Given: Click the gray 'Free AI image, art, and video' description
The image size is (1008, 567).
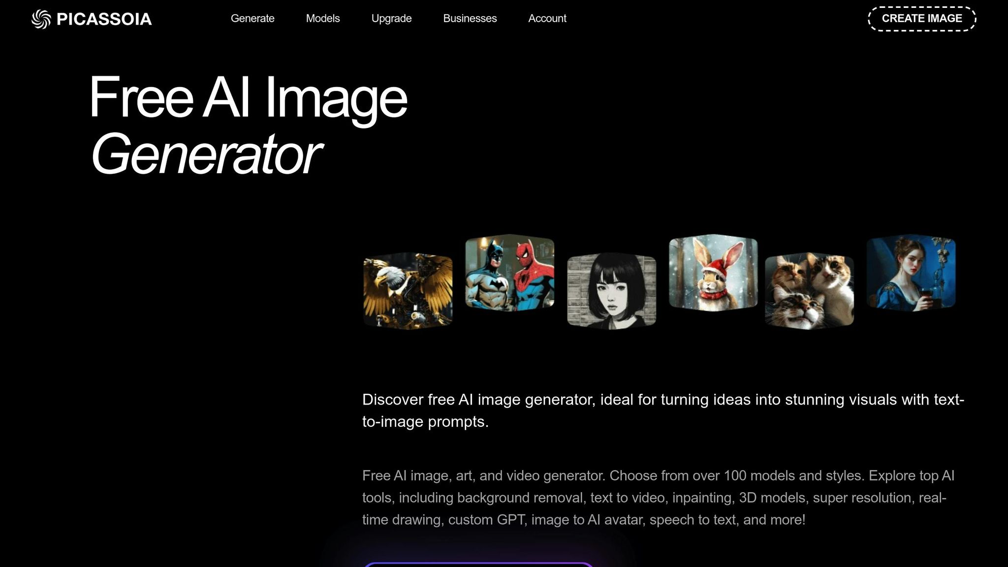Looking at the screenshot, I should pyautogui.click(x=658, y=497).
